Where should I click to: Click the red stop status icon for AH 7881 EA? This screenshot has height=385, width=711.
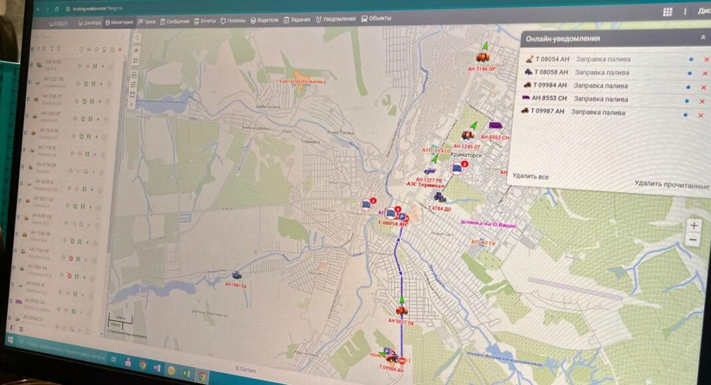(x=69, y=275)
